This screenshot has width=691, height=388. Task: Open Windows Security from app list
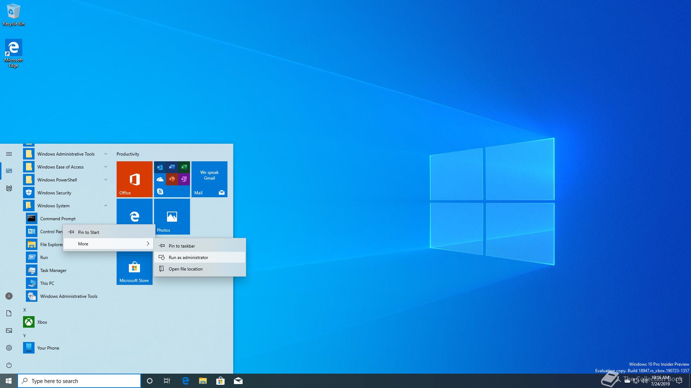pyautogui.click(x=66, y=193)
